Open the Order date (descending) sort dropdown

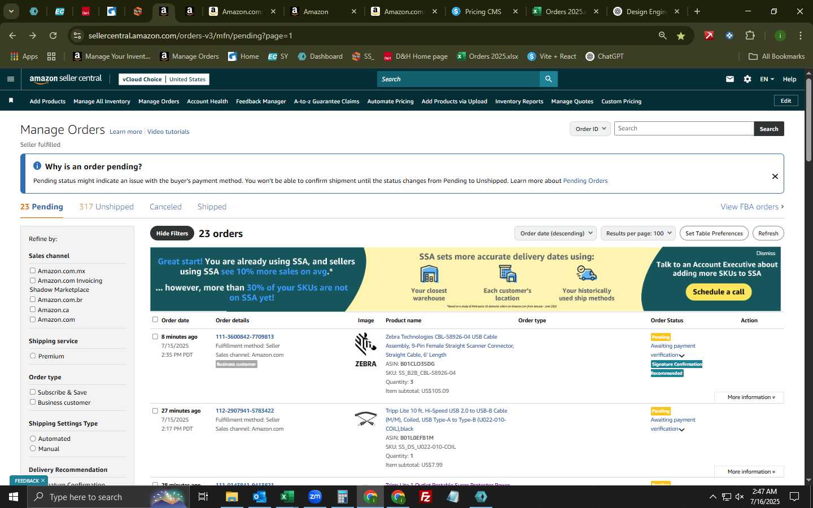coord(556,233)
